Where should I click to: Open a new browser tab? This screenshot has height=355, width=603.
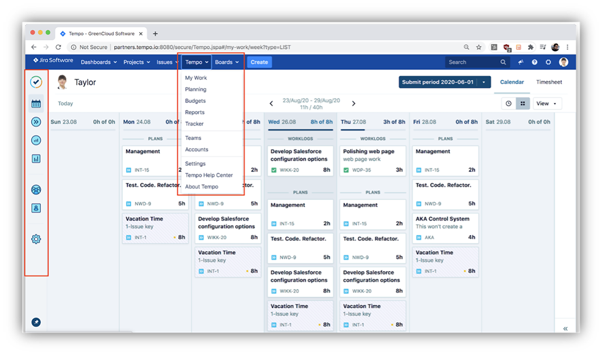click(155, 34)
